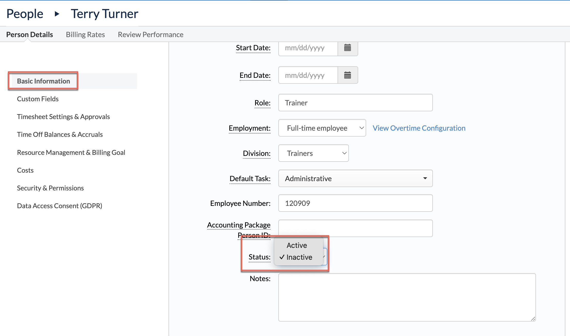This screenshot has height=336, width=570.
Task: Open the End Date calendar picker
Action: click(x=348, y=75)
